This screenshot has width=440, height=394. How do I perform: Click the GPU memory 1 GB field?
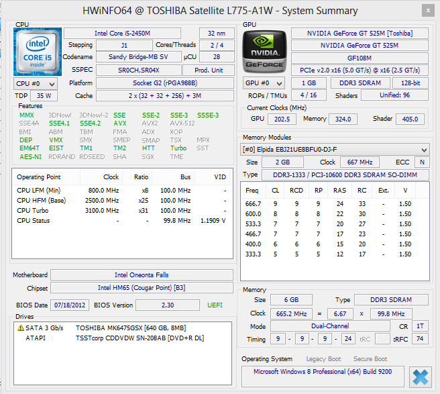point(309,83)
